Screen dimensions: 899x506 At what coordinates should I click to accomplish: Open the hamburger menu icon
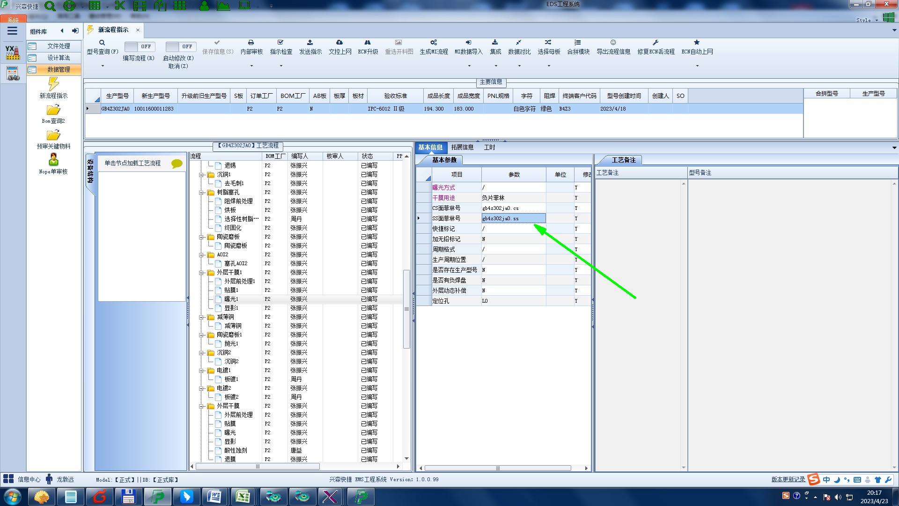tap(12, 31)
